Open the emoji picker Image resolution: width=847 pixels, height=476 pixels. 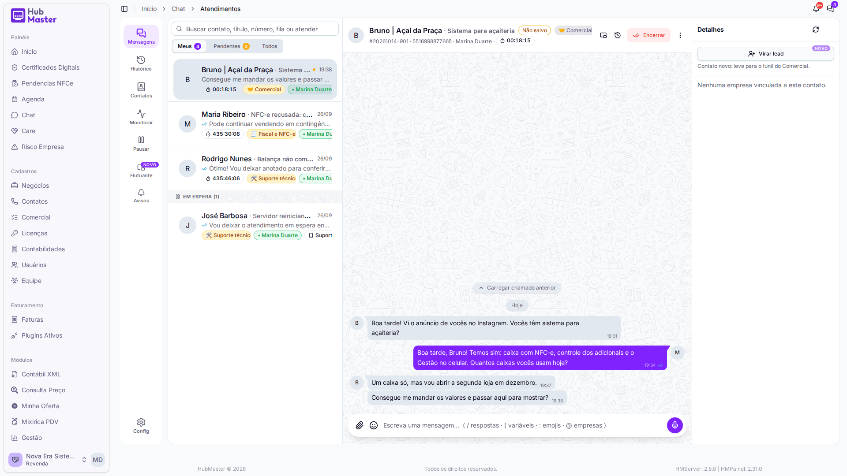tap(374, 425)
